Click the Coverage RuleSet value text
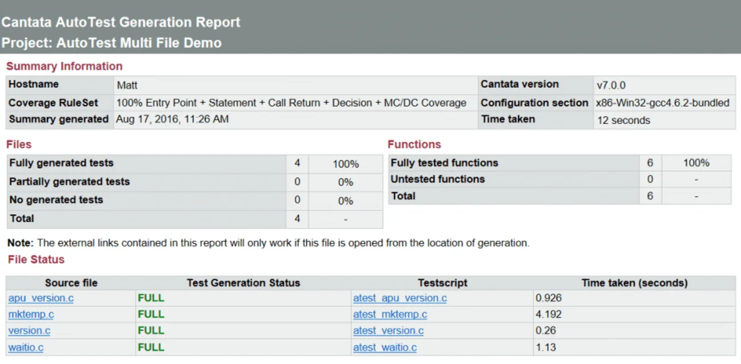Screen dimensions: 741x364 [291, 103]
